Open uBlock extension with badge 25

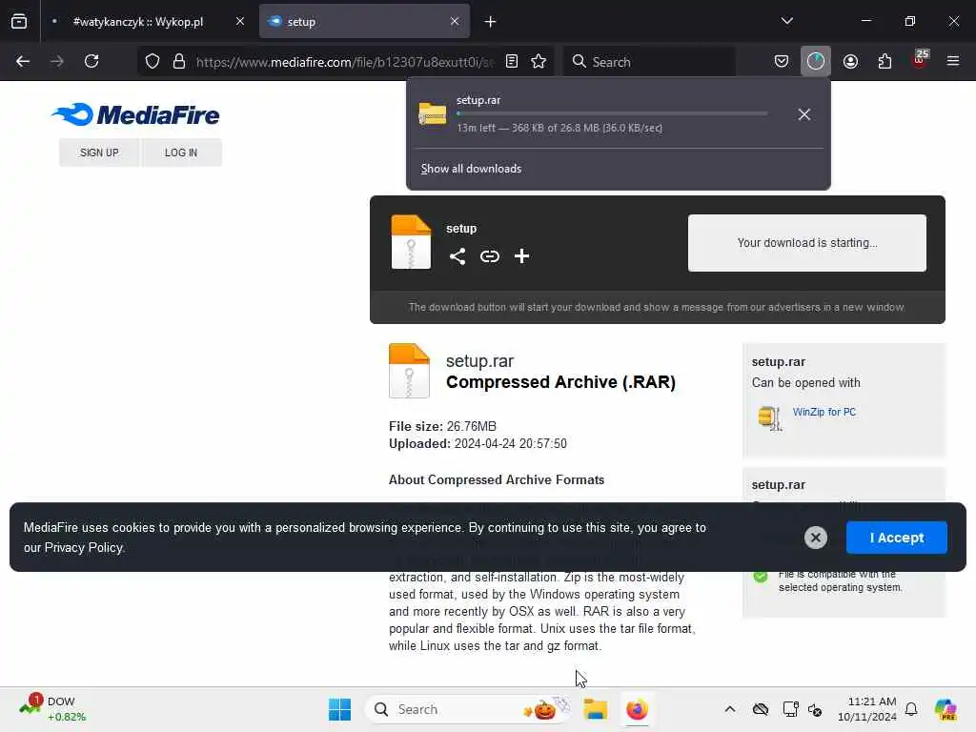click(920, 60)
